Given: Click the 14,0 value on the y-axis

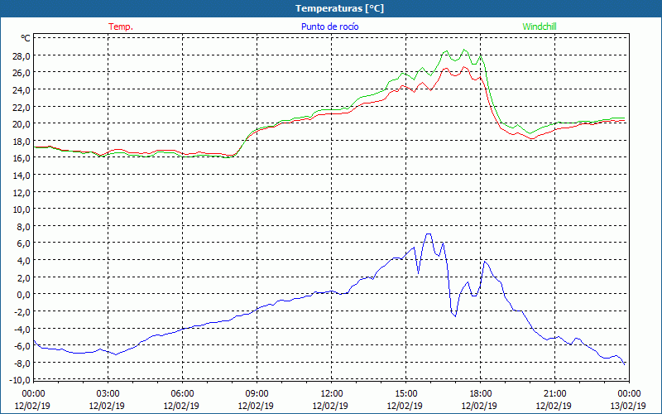Looking at the screenshot, I should 22,175.
